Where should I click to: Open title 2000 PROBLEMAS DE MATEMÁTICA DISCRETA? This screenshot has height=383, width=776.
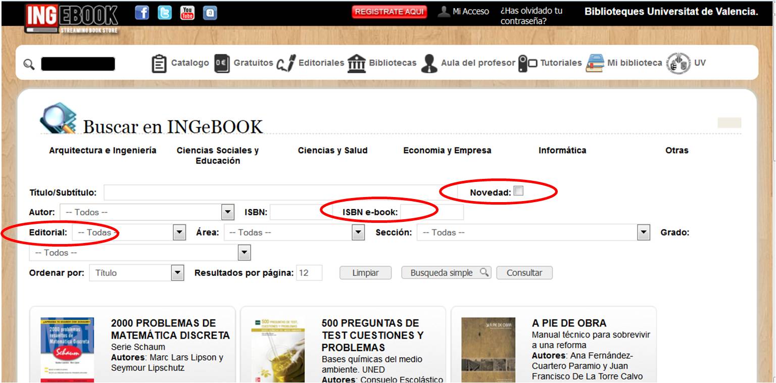[170, 329]
